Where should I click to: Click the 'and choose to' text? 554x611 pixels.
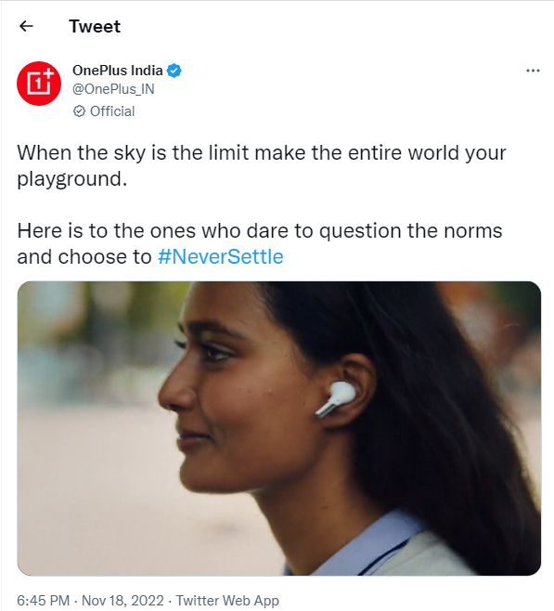coord(84,257)
